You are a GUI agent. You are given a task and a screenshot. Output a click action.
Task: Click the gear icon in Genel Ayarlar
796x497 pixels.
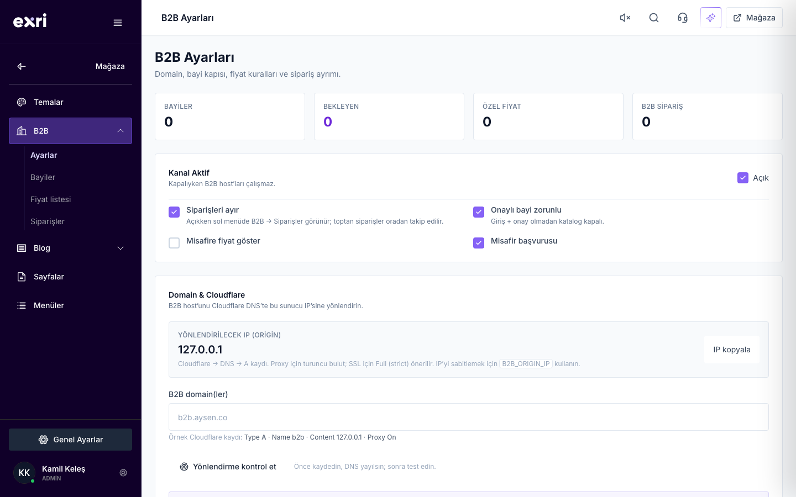click(43, 440)
